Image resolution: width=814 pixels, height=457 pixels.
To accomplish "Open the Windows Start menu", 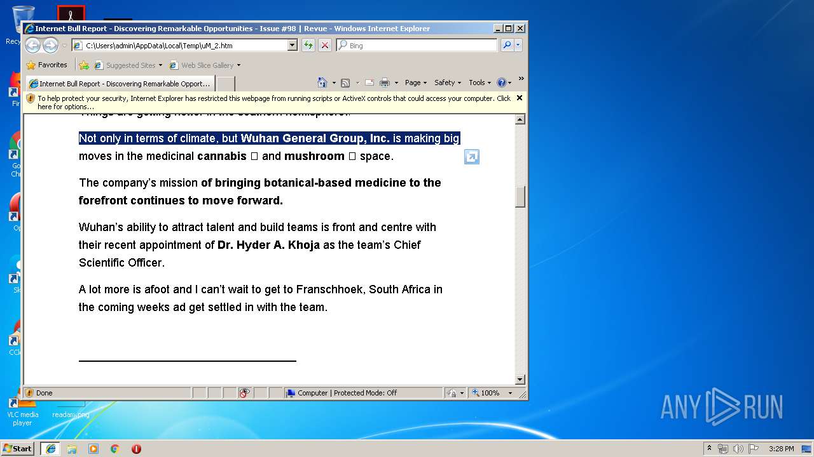I will pos(18,448).
